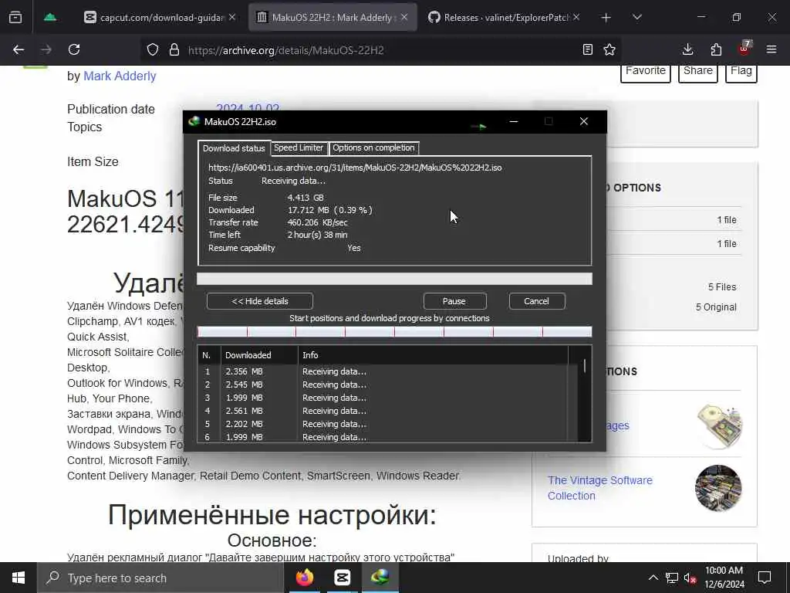
Task: Click the CD software collection thumbnail
Action: [720, 425]
